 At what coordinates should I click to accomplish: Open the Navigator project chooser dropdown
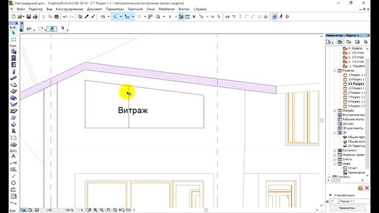(x=330, y=42)
